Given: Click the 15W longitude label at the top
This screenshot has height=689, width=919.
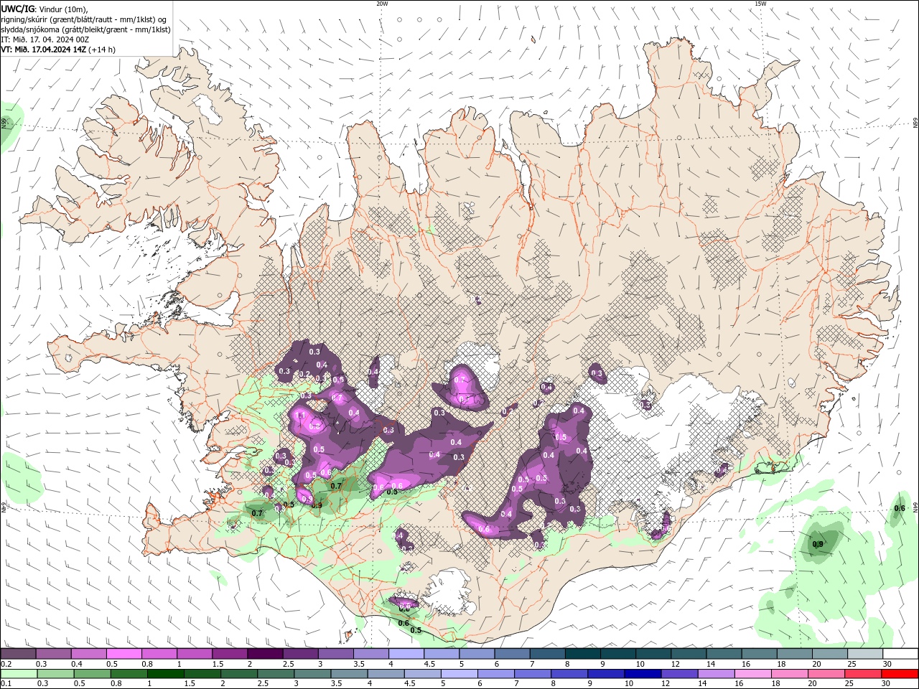Looking at the screenshot, I should pos(761,4).
